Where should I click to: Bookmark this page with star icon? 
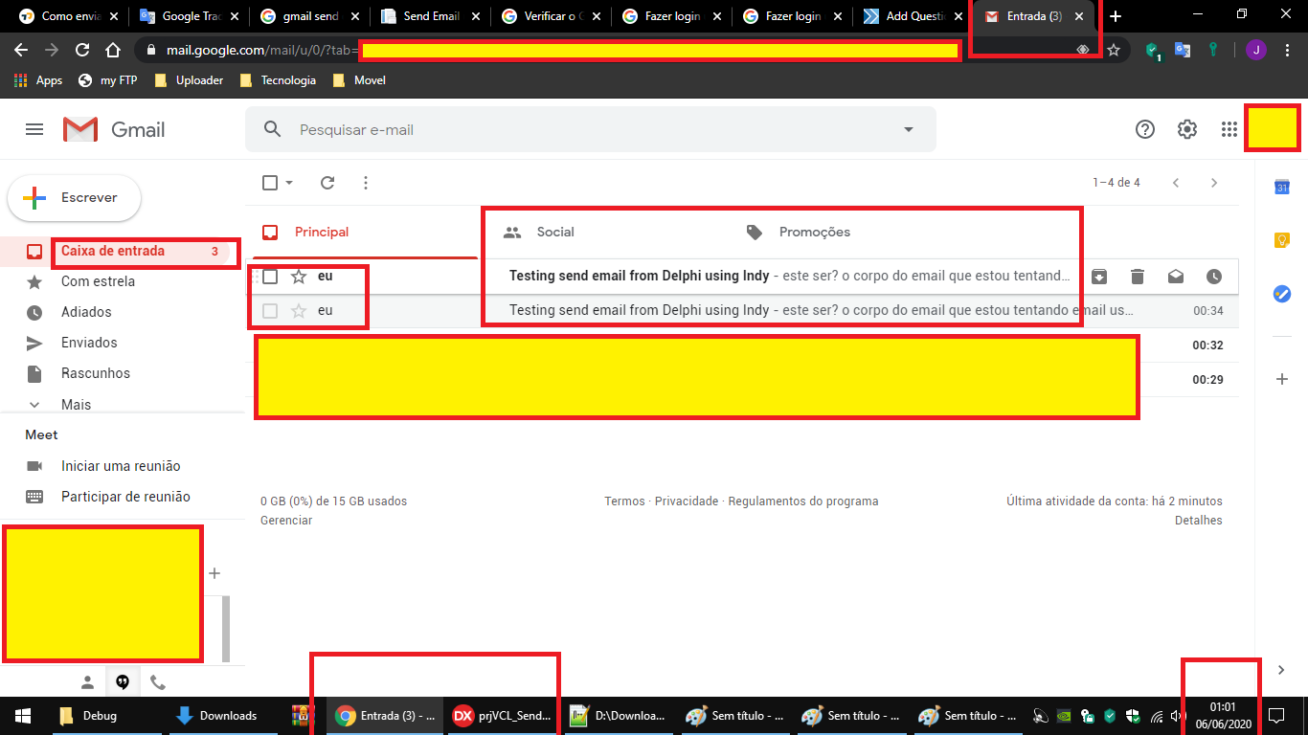(1114, 50)
